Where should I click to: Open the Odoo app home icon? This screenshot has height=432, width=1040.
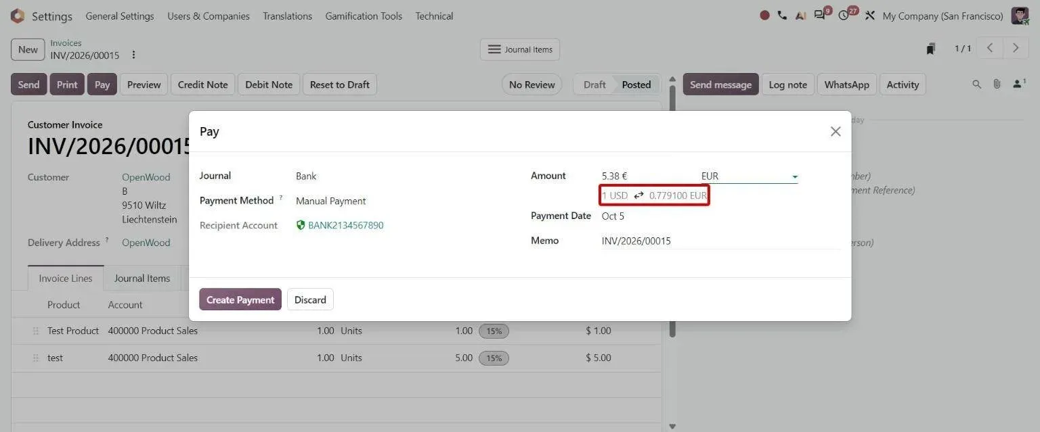(x=18, y=16)
